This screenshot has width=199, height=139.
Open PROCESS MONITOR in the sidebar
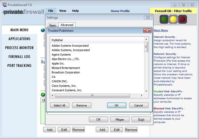click(20, 48)
